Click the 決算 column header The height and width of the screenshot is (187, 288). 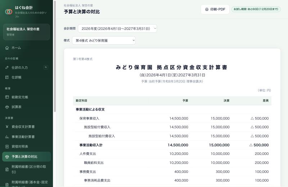point(226,101)
